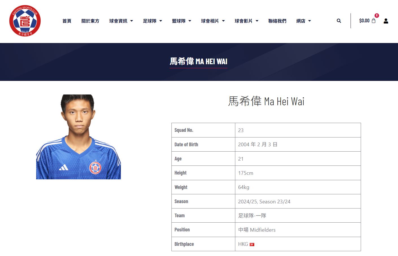This screenshot has height=256, width=398.
Task: Click the Hong Kong flag icon
Action: tap(252, 244)
